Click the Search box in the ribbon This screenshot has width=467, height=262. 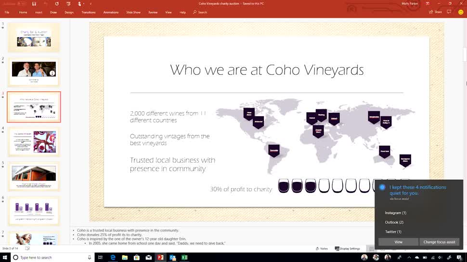pos(200,12)
